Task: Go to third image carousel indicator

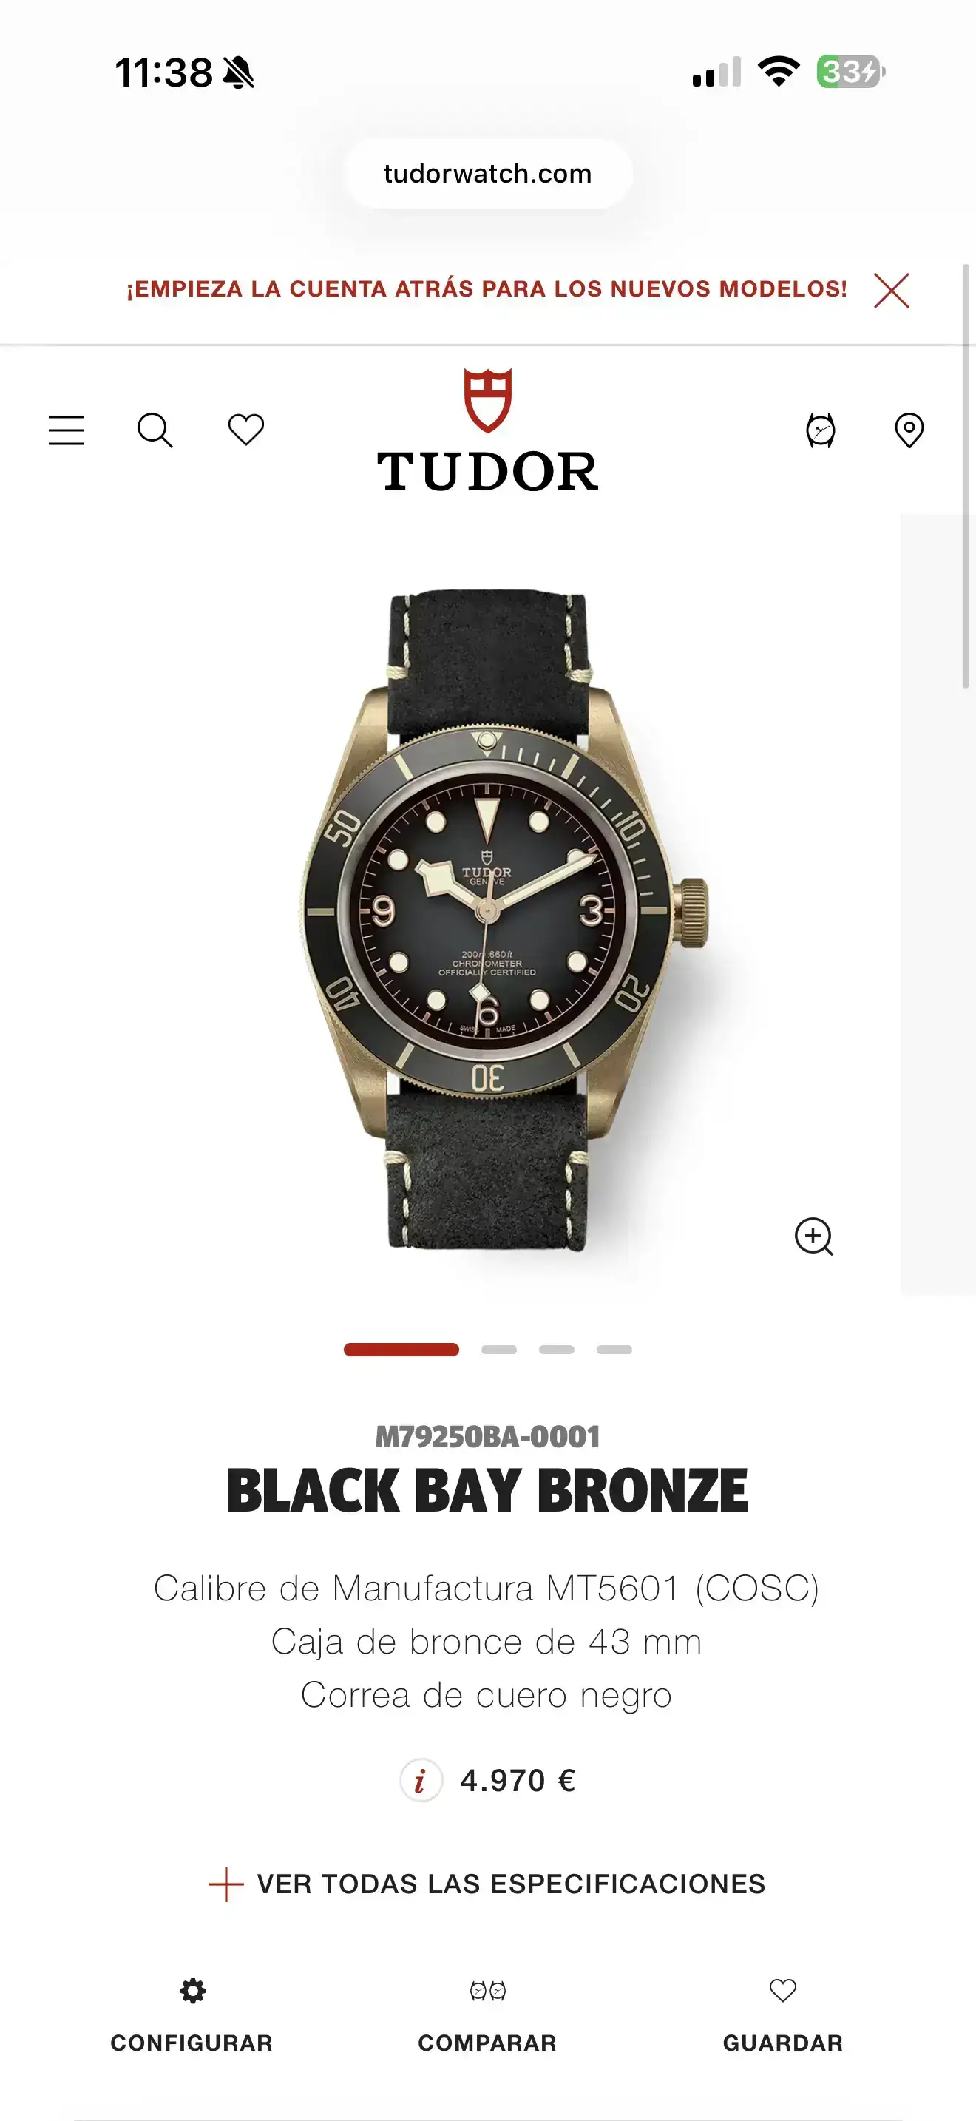Action: [556, 1350]
